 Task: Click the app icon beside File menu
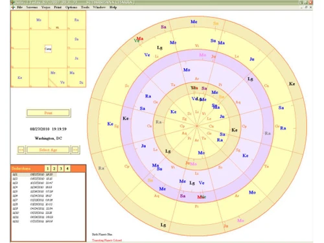pyautogui.click(x=13, y=7)
